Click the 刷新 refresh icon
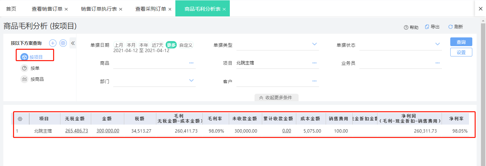 [x=450, y=27]
